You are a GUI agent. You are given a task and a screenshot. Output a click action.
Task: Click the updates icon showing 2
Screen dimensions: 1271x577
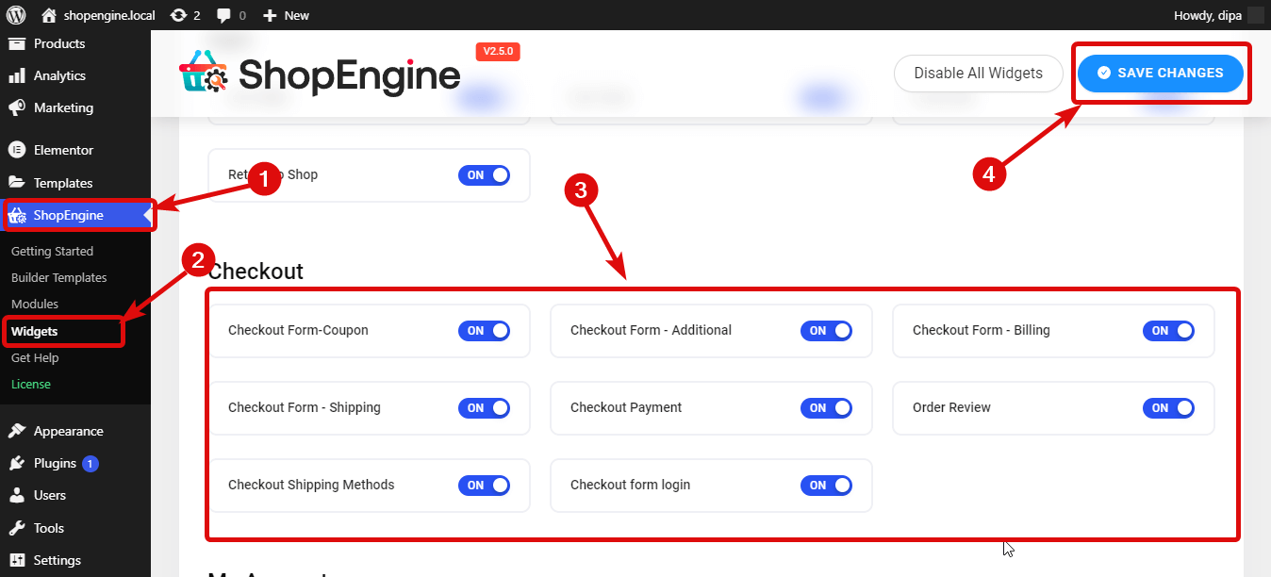pyautogui.click(x=177, y=15)
